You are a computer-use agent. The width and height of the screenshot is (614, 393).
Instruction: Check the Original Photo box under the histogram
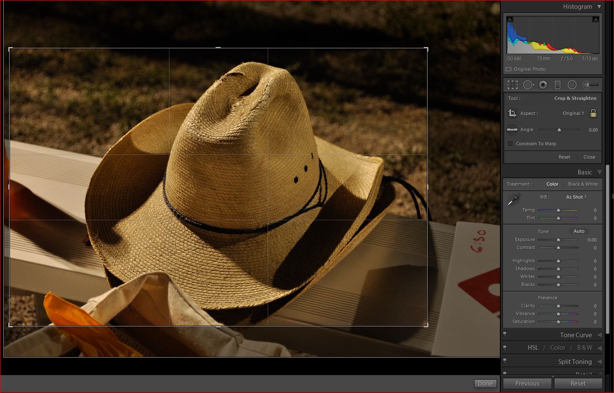click(509, 70)
